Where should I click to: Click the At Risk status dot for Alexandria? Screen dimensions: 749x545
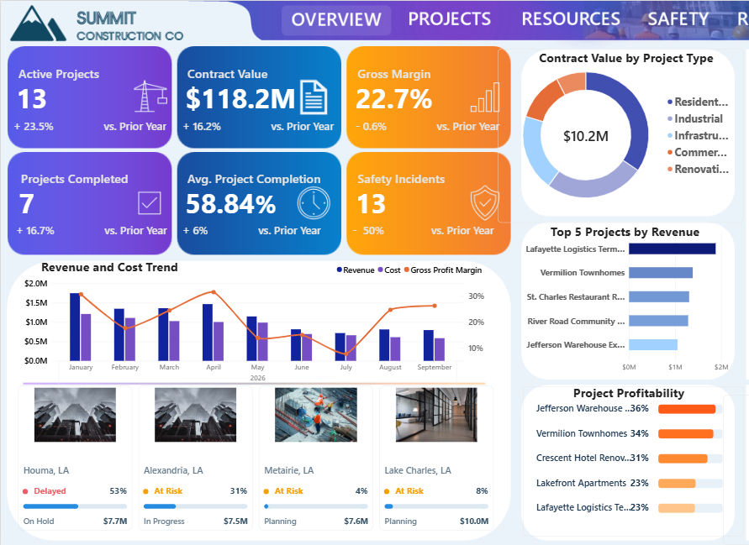[x=145, y=491]
